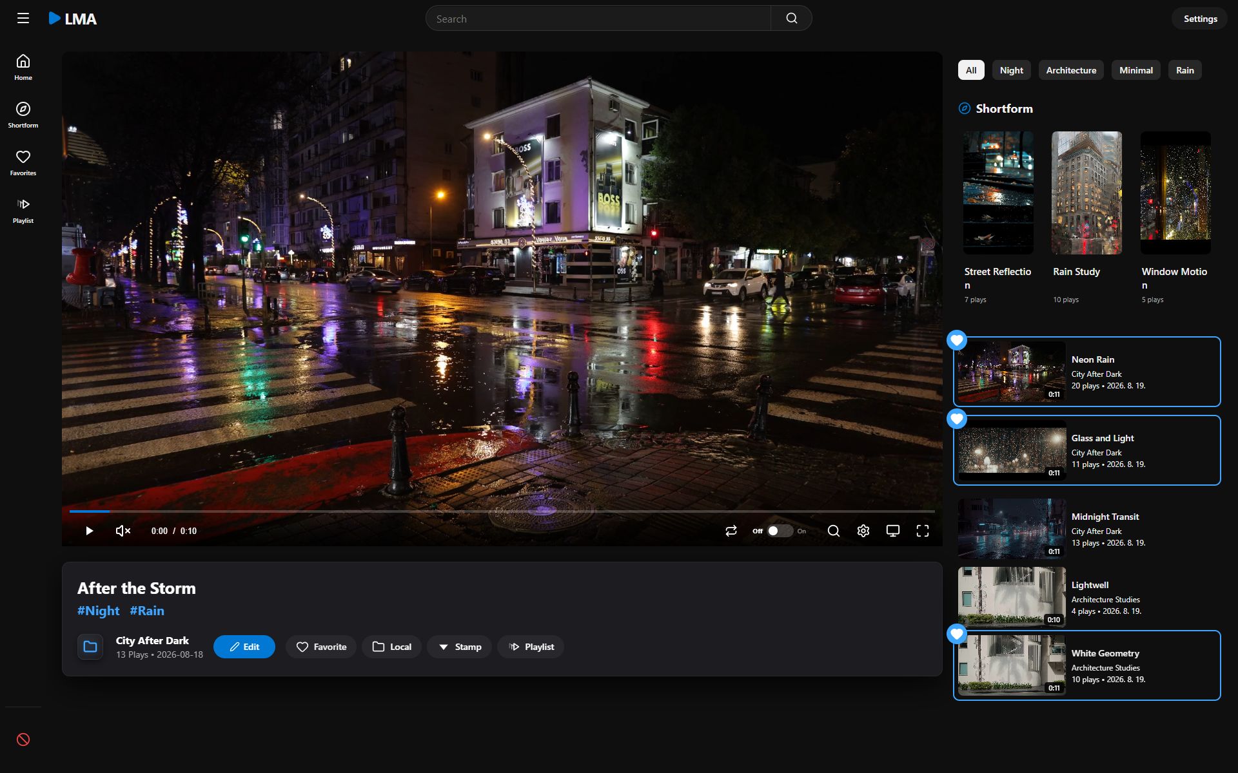The image size is (1238, 773).
Task: Open Street Reflection shortform thumbnail
Action: tap(998, 193)
